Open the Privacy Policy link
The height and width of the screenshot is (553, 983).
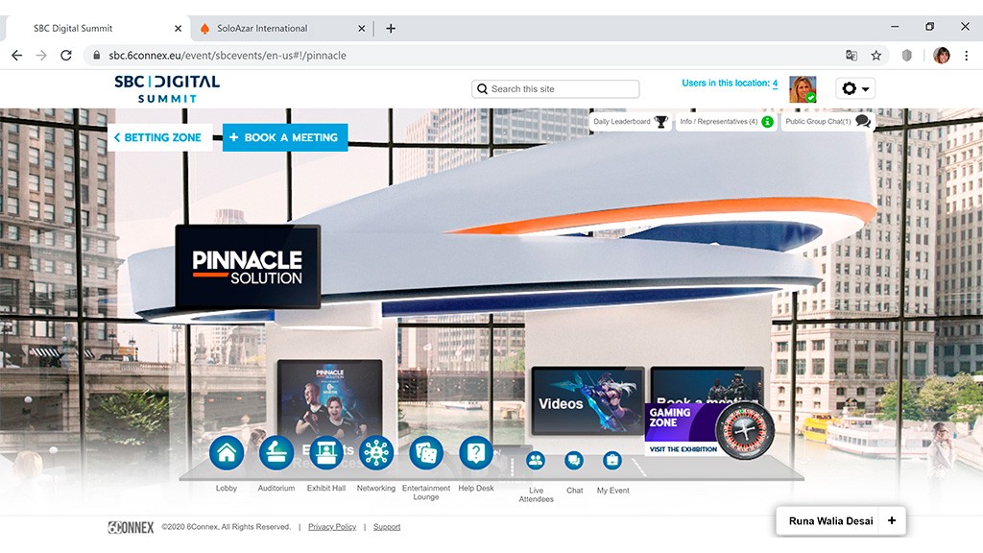332,527
